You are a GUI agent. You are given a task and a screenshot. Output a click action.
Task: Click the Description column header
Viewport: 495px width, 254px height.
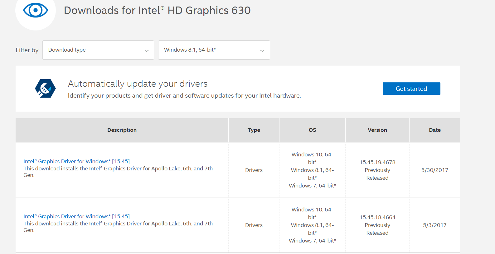[x=122, y=130]
